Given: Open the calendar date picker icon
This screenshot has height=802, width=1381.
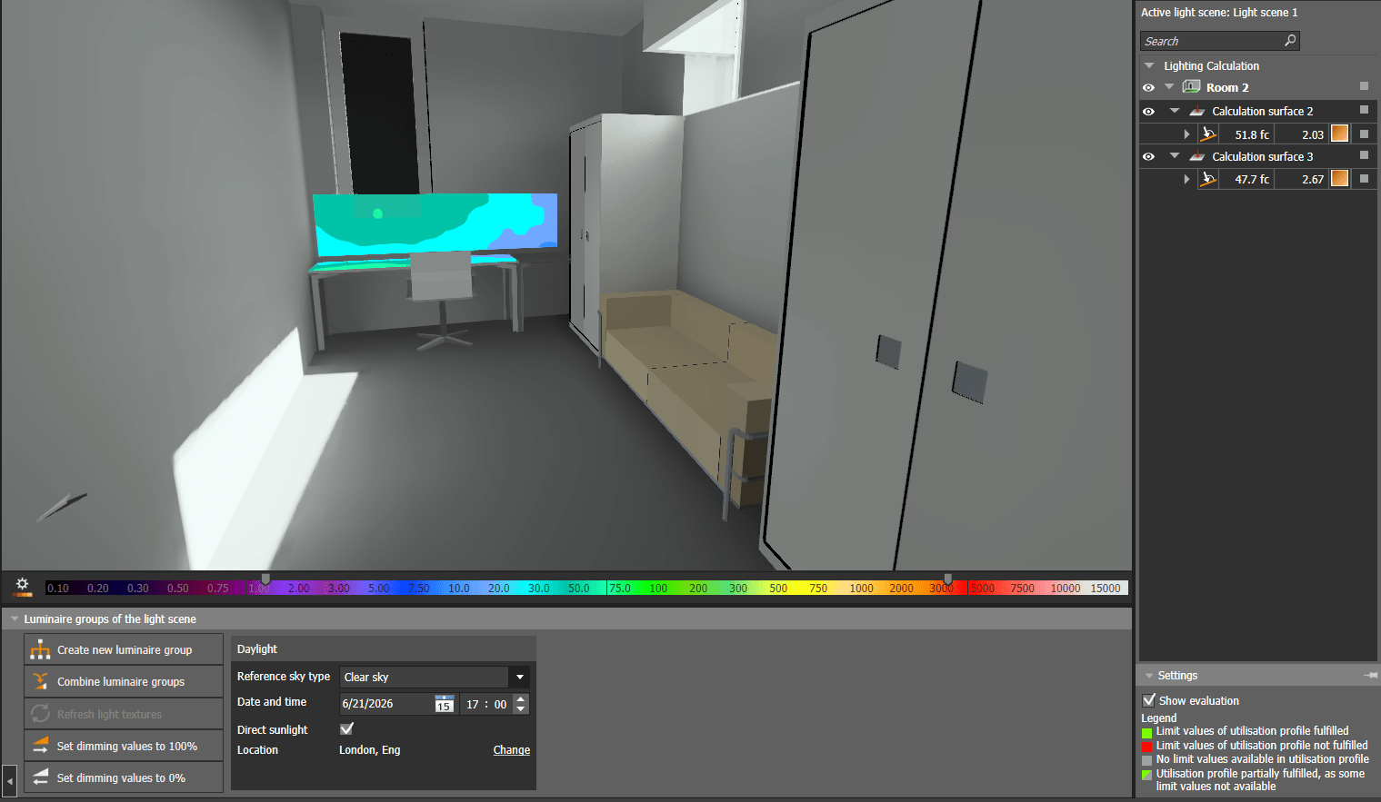Looking at the screenshot, I should [x=444, y=704].
